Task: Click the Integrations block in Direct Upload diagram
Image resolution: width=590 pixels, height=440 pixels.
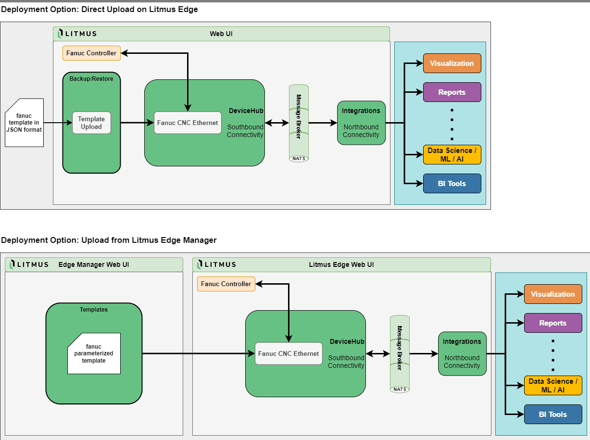Action: pyautogui.click(x=361, y=123)
